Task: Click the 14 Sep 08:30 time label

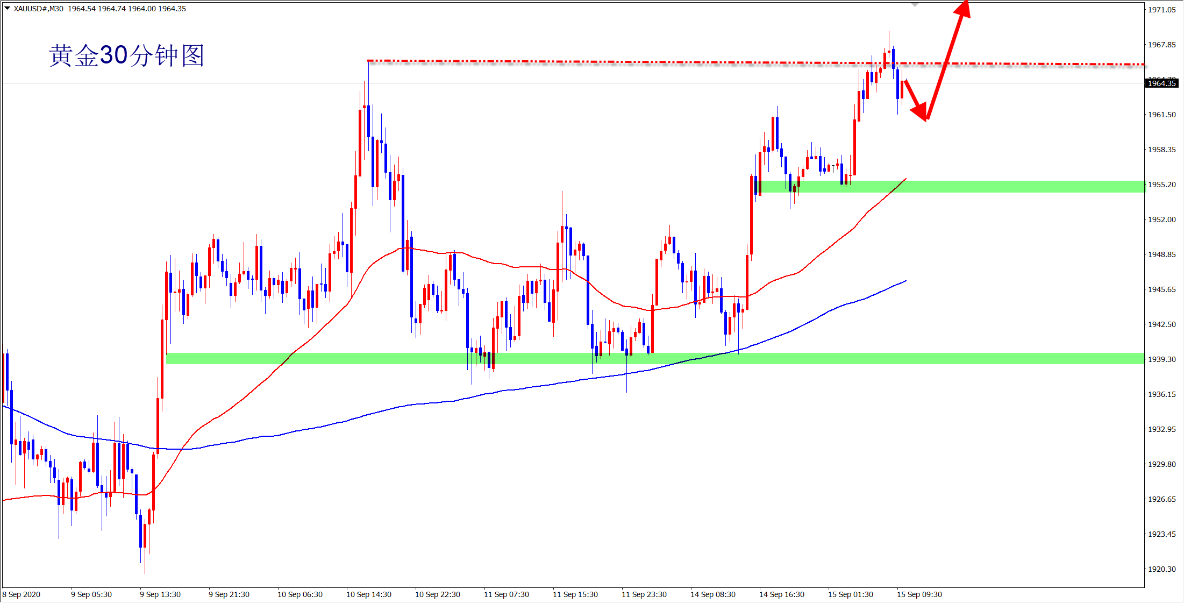Action: click(713, 594)
